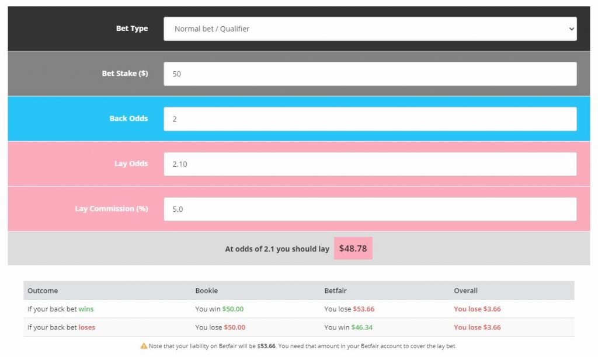Screen dimensions: 598x357
Task: Click 'If your back bet wins' row label
Action: click(x=60, y=309)
